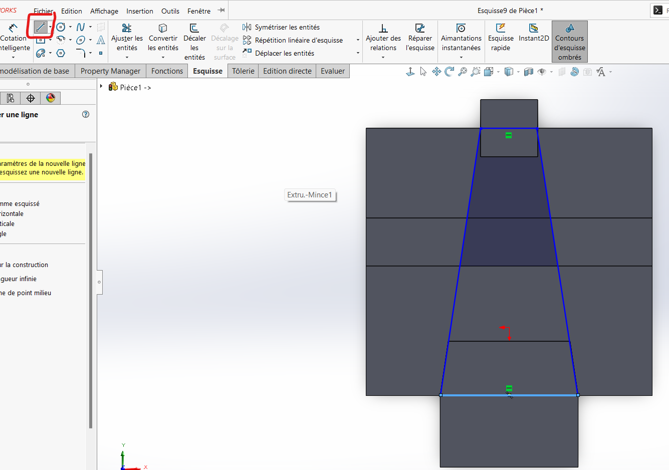Switch to the Edition directe tab
This screenshot has height=470, width=669.
[x=287, y=71]
